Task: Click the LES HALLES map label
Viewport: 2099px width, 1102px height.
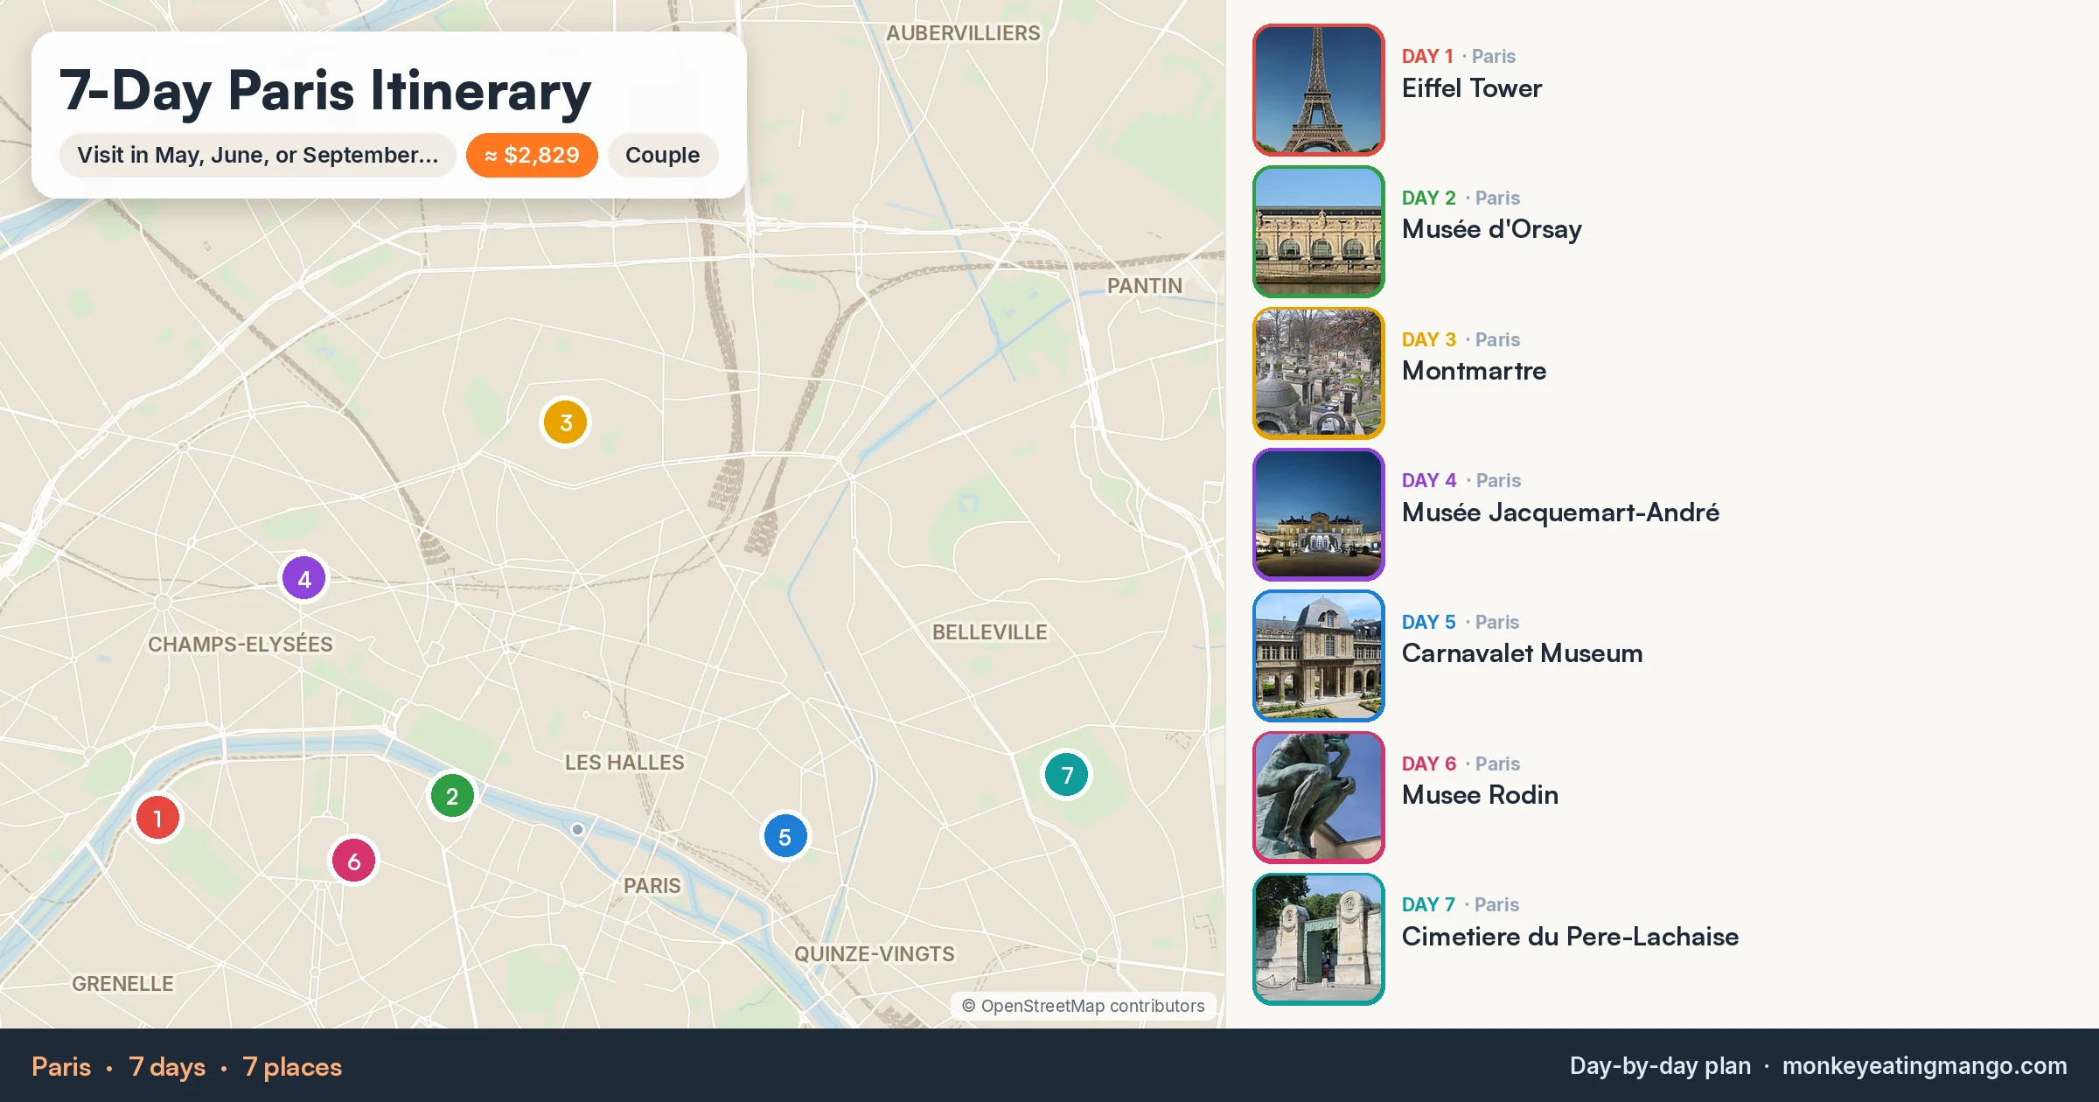Action: tap(624, 763)
